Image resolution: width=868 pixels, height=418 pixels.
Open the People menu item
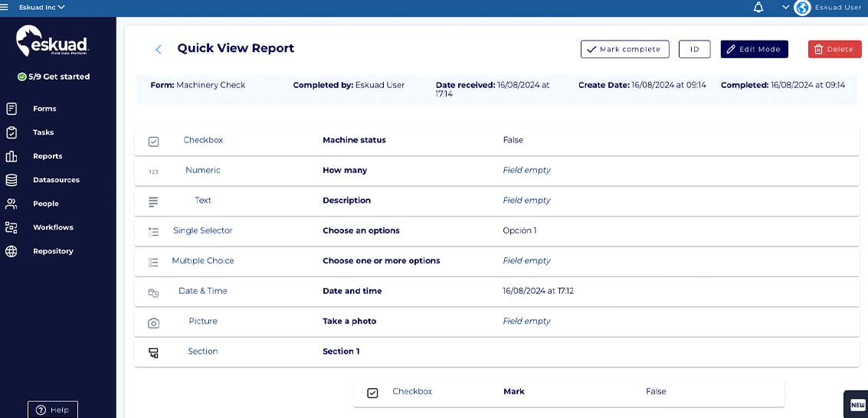click(45, 204)
